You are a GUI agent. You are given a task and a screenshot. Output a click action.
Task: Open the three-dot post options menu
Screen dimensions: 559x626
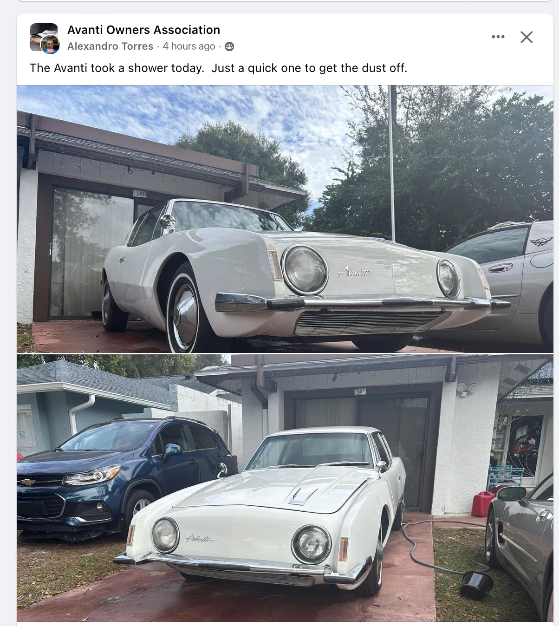point(498,37)
